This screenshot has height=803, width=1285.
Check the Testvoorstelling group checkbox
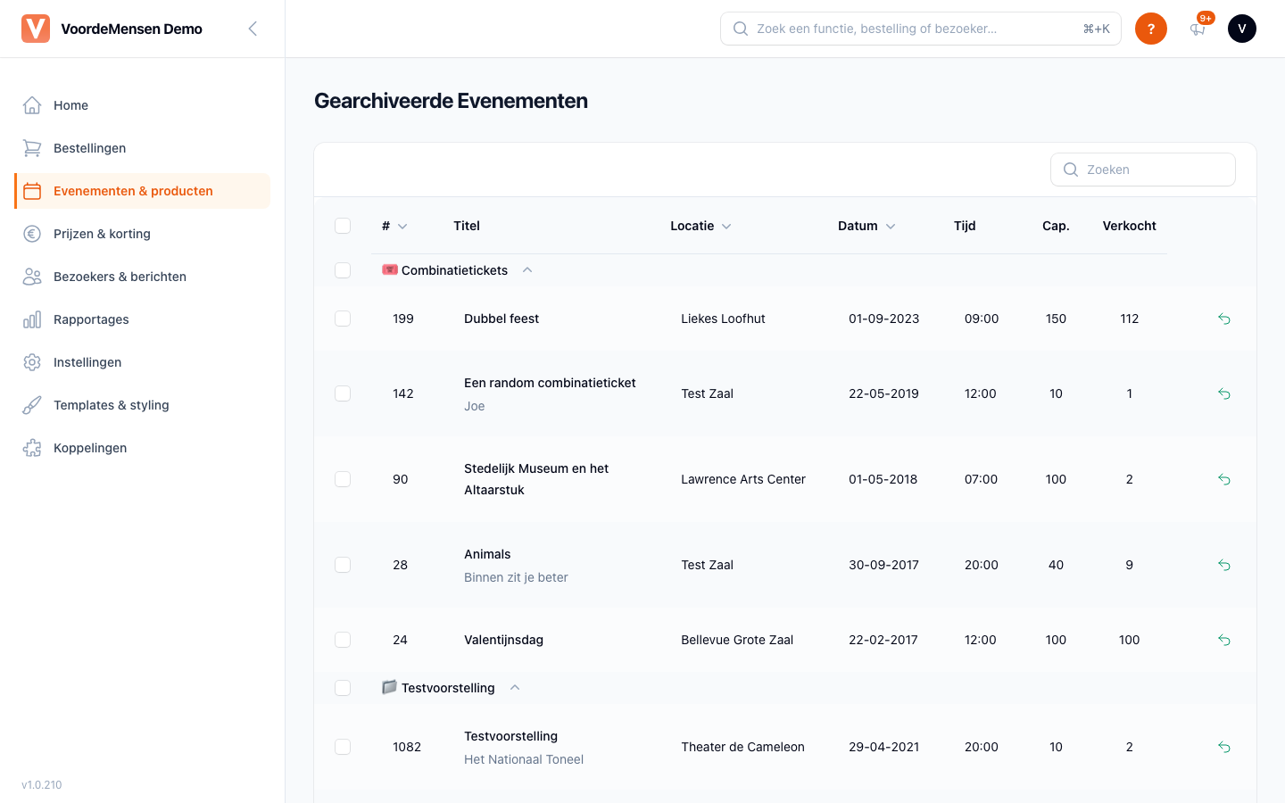pyautogui.click(x=343, y=688)
